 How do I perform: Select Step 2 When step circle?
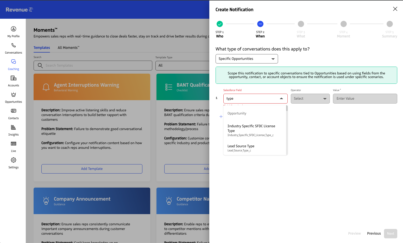(x=260, y=24)
